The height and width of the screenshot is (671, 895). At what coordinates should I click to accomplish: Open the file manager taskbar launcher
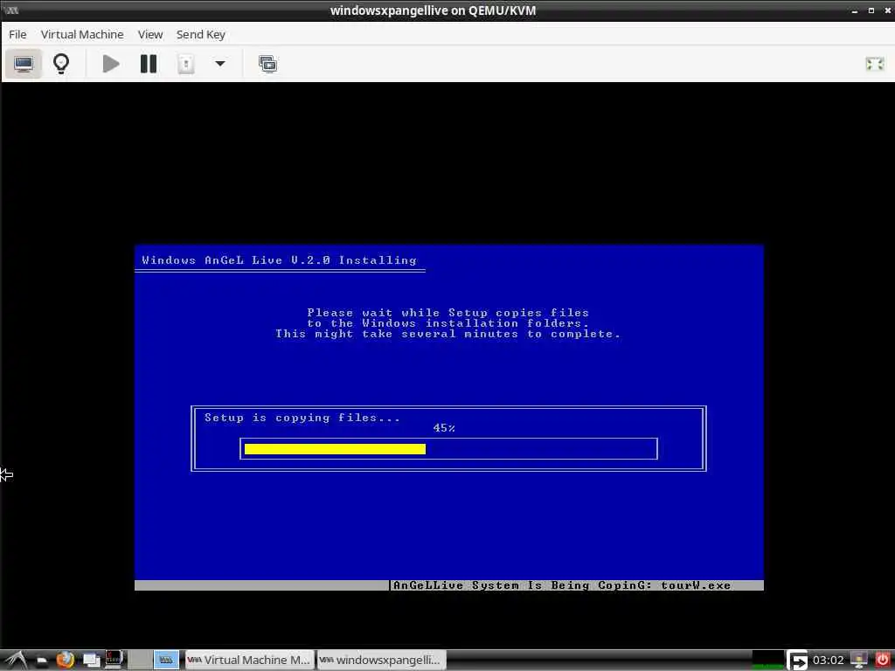coord(42,661)
